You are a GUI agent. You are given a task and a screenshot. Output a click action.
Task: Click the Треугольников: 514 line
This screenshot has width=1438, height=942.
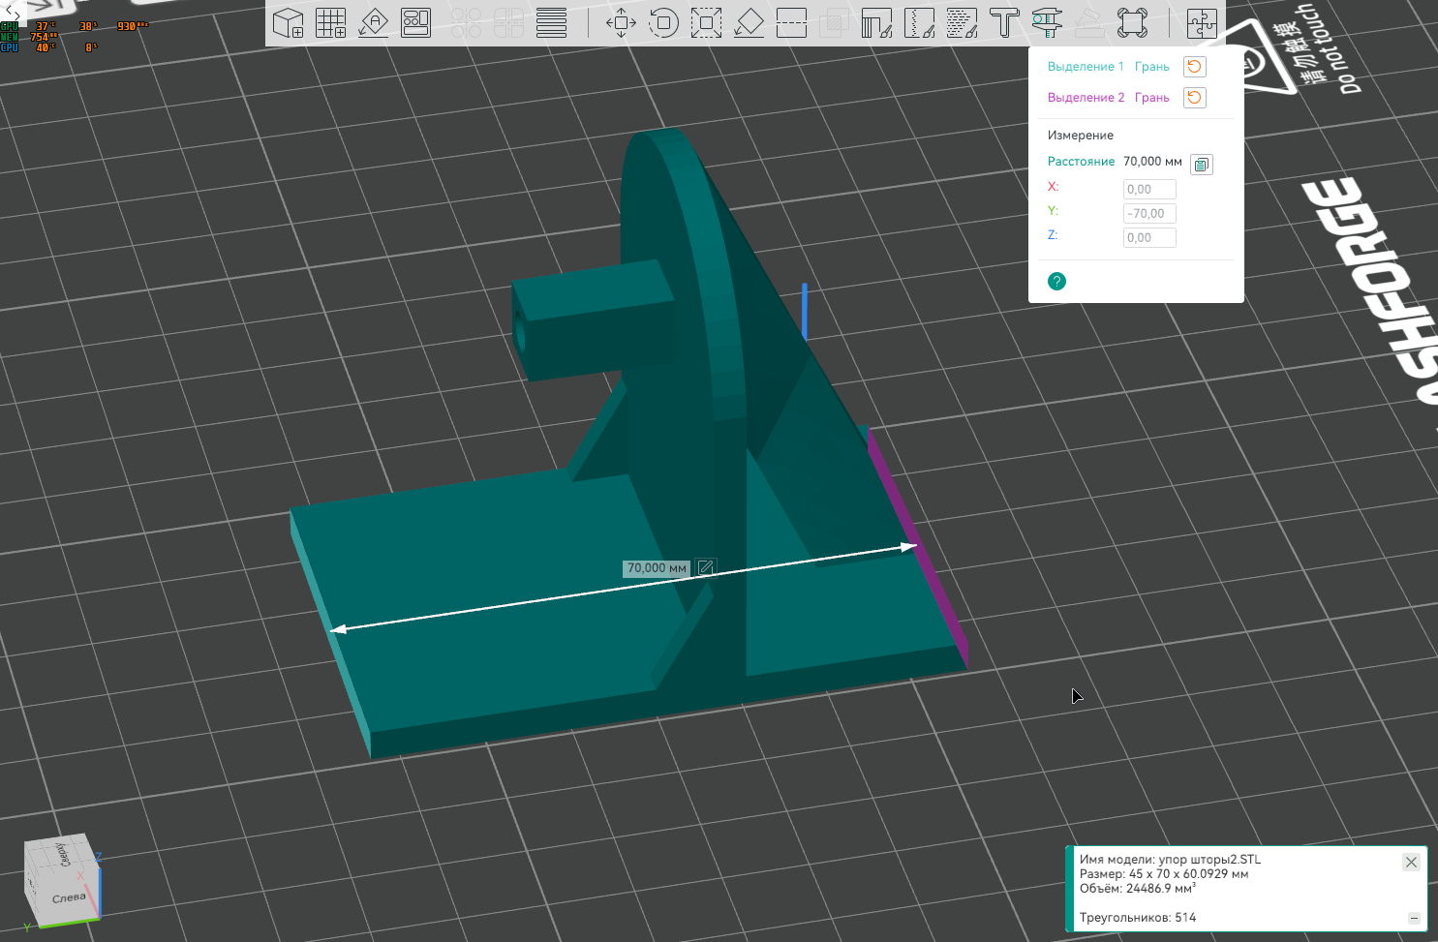(1138, 918)
